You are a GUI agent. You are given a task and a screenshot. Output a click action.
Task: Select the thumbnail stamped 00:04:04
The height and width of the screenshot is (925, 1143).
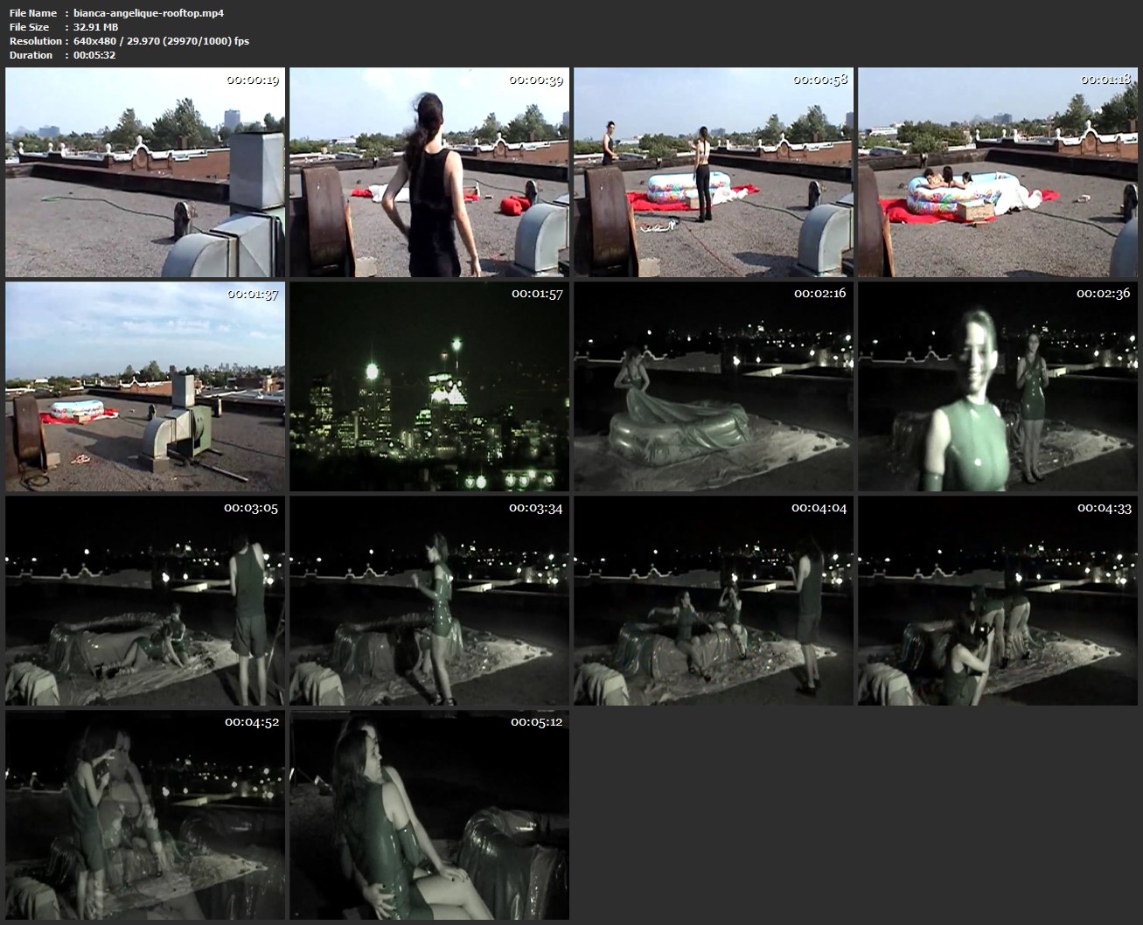[x=714, y=601]
